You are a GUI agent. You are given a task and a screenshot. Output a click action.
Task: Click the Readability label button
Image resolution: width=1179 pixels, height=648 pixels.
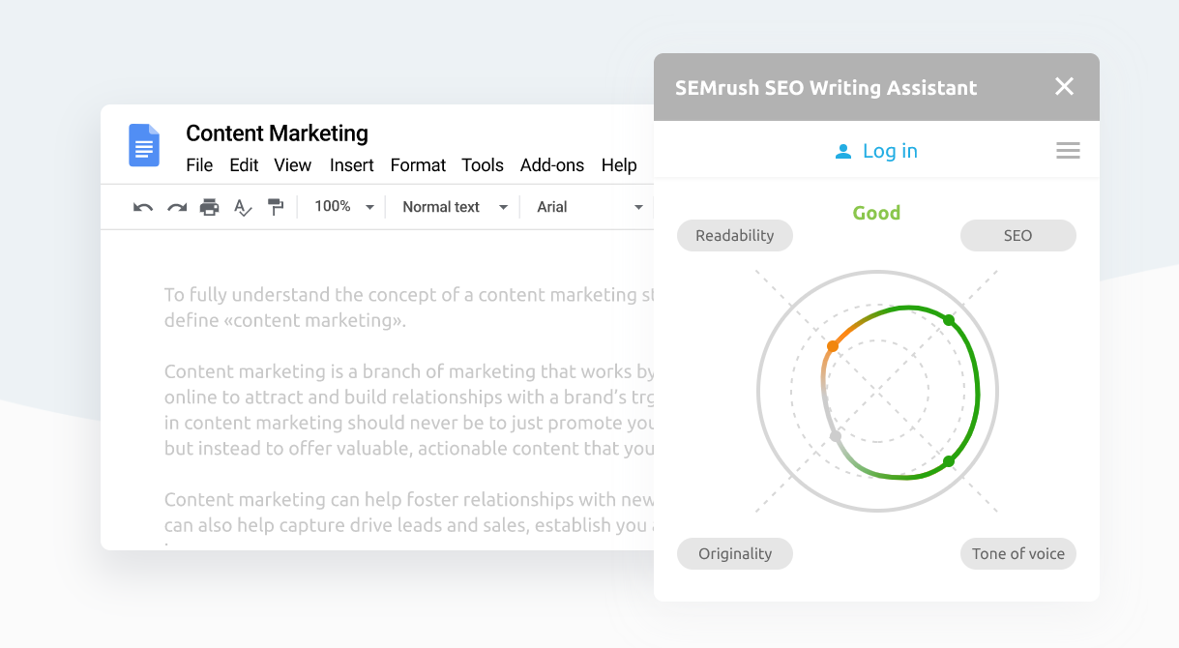[x=735, y=235]
